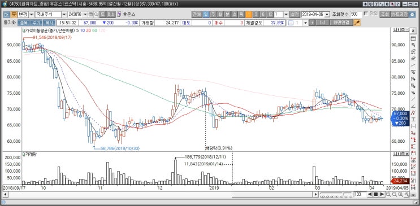Click the 조회 search button

(x=385, y=15)
